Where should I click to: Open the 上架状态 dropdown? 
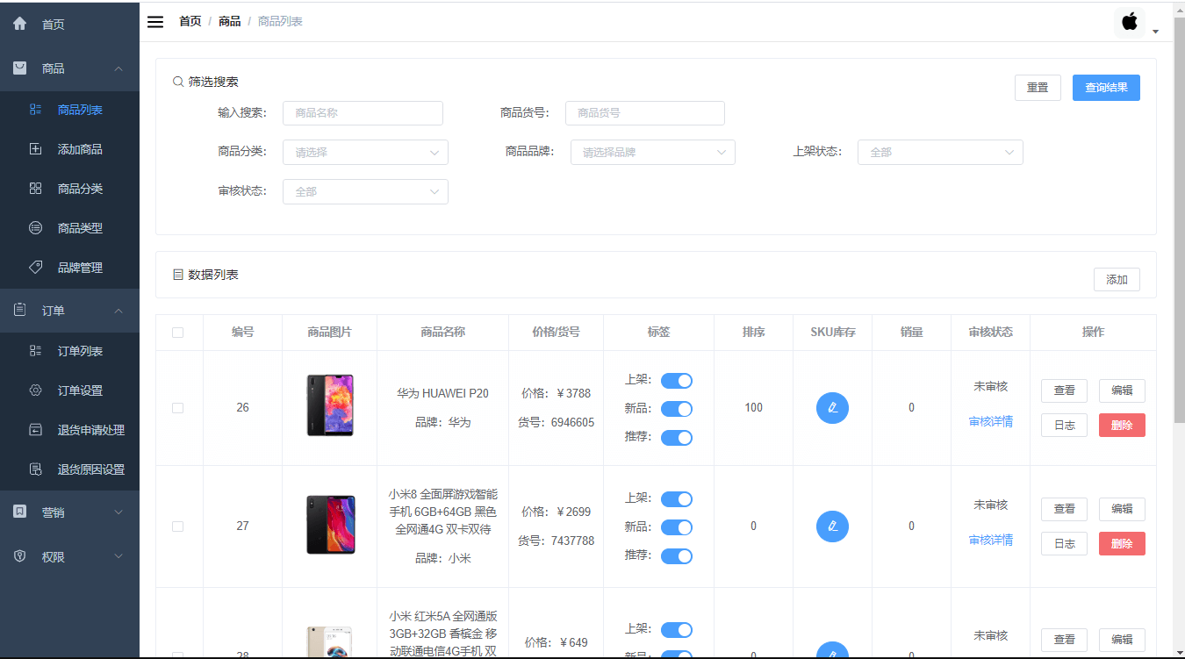tap(940, 152)
